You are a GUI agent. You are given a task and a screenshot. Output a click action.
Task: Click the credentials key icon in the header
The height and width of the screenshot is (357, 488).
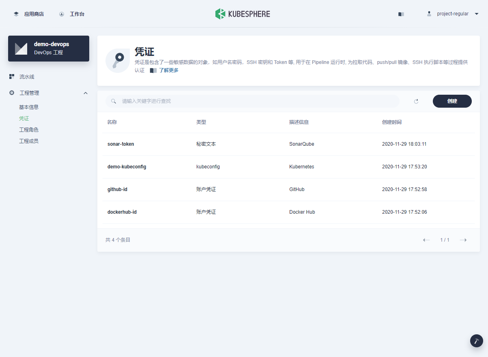point(117,61)
